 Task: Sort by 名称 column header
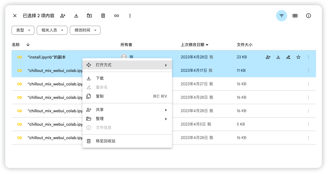[16, 44]
